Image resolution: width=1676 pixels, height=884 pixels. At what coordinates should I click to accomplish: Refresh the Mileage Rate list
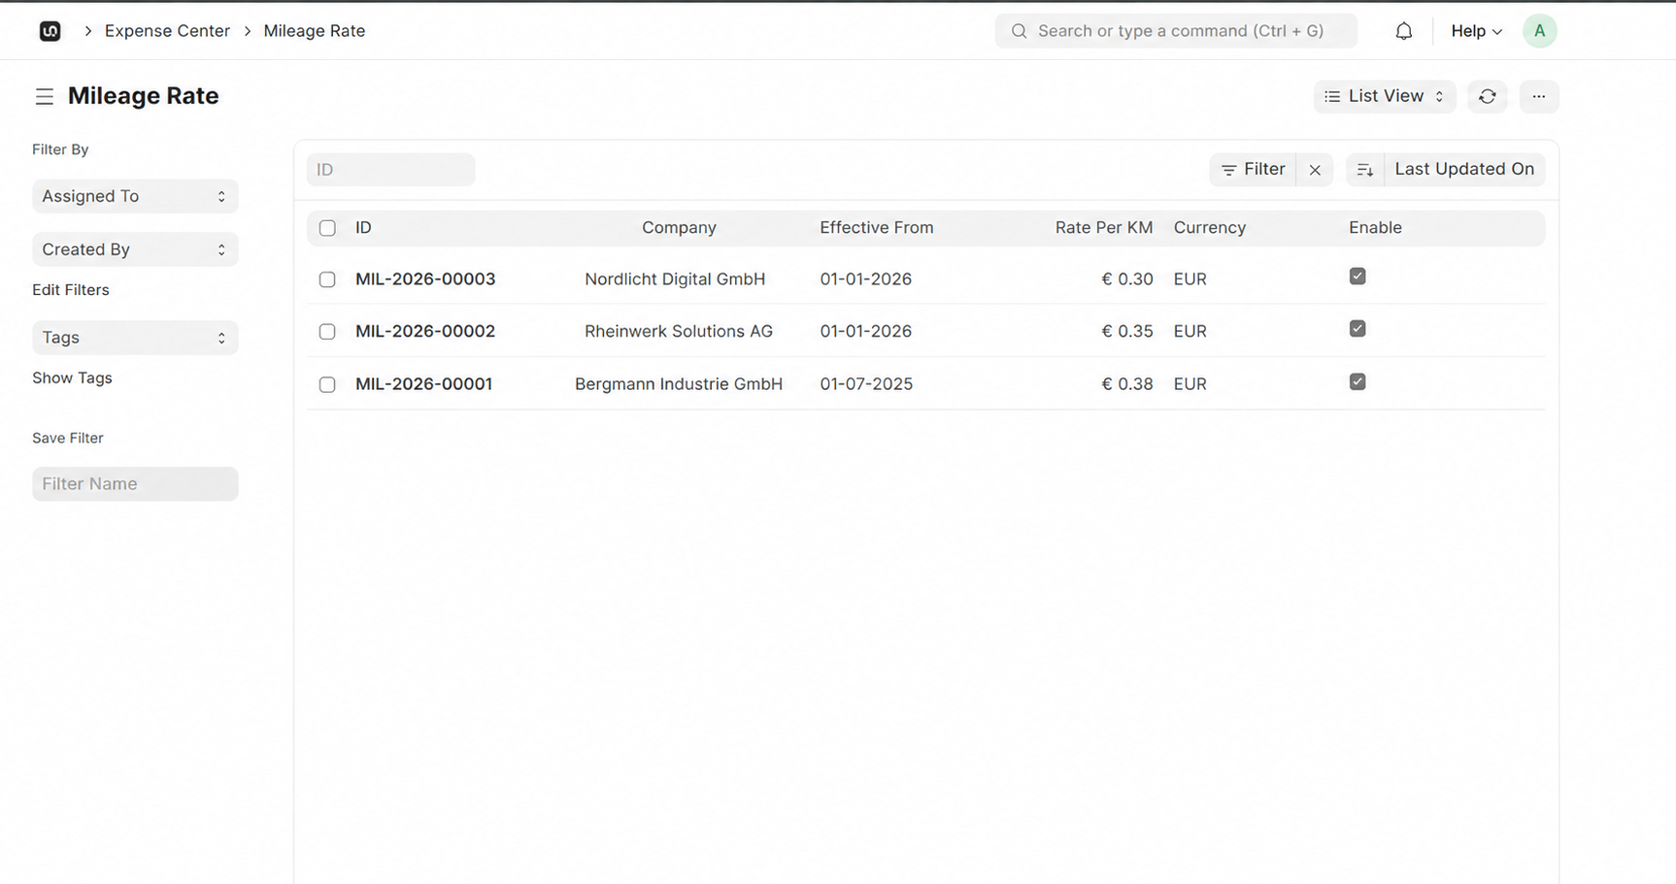(1488, 96)
